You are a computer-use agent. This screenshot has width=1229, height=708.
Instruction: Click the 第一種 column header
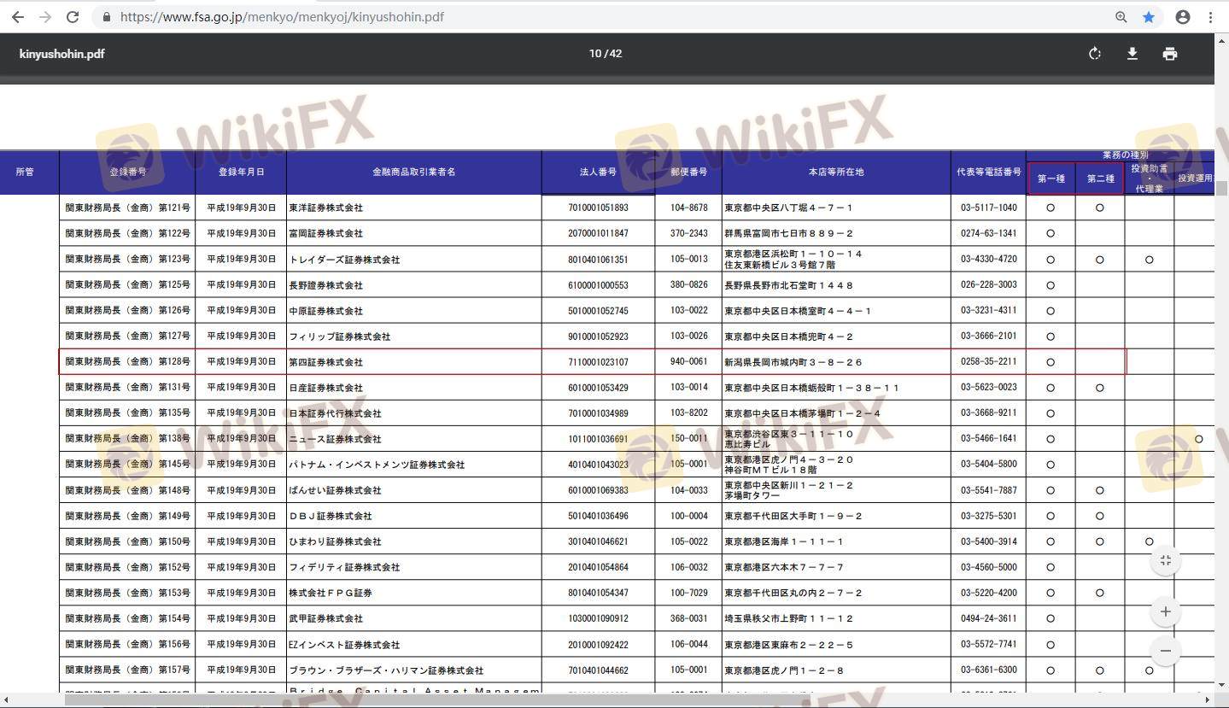(x=1051, y=178)
